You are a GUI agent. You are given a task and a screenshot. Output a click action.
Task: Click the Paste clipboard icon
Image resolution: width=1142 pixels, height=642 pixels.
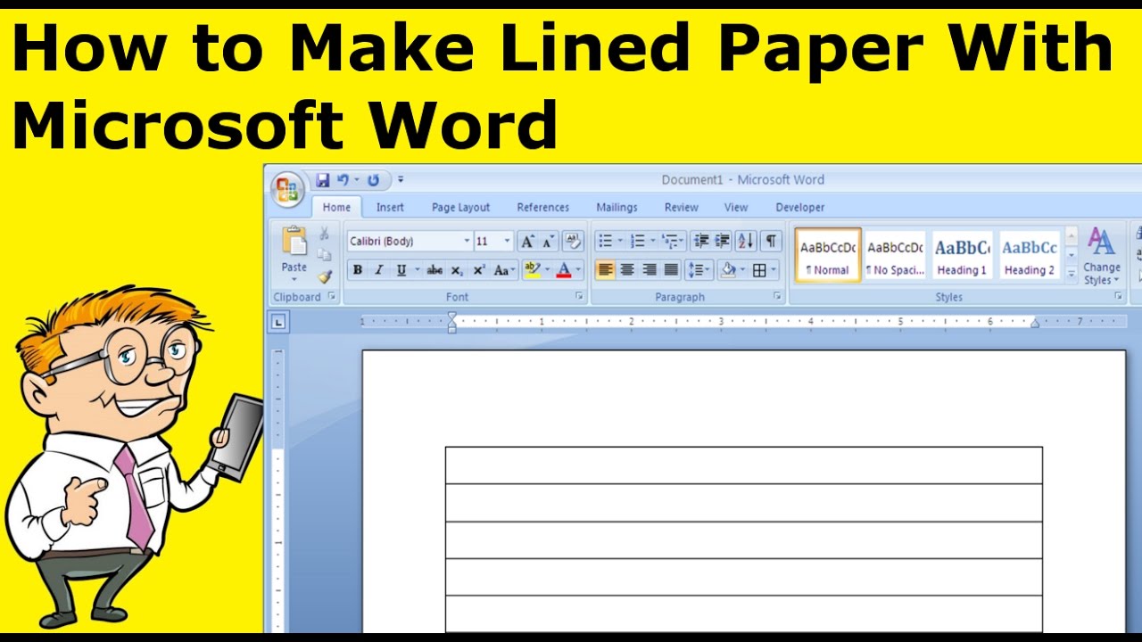pos(294,241)
